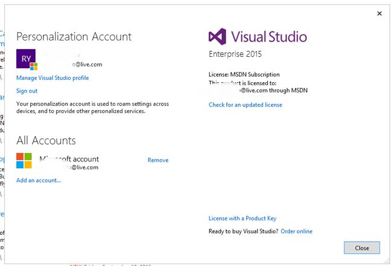Click 'License: MSDN Subscription' text
392x266 pixels.
244,74
